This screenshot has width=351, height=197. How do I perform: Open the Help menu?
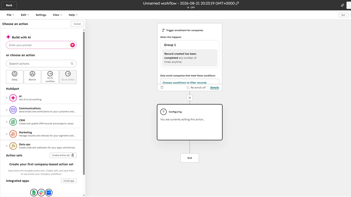click(x=73, y=15)
